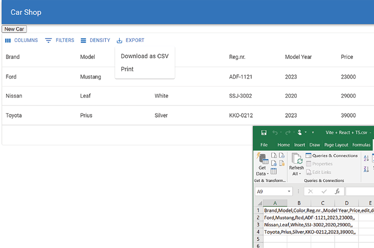The image size is (374, 248).
Task: Click the Save icon in Excel
Action: (x=264, y=132)
